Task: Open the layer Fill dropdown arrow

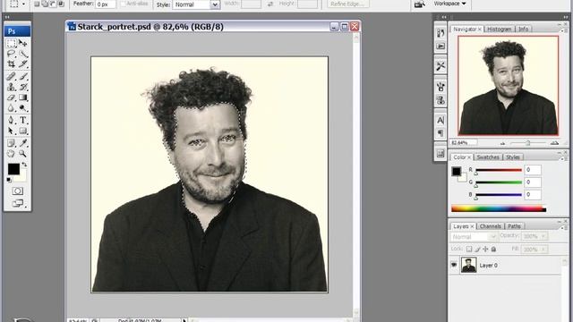Action: [x=543, y=250]
